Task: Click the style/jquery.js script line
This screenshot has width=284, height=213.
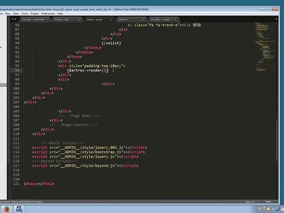Action: click(x=85, y=157)
